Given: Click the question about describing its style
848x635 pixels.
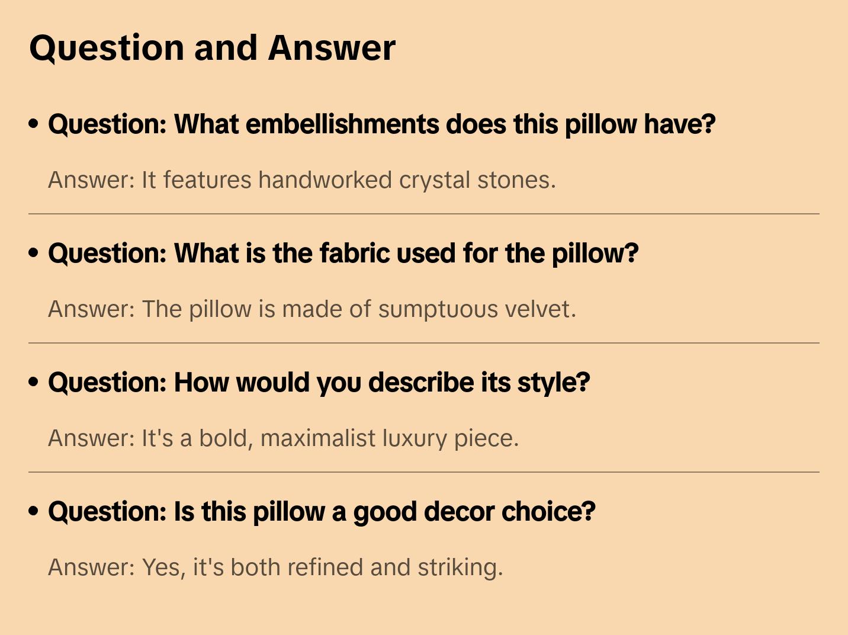Looking at the screenshot, I should point(319,383).
